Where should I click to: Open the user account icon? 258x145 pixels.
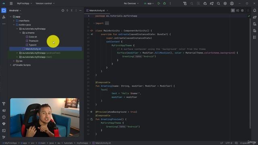(x=232, y=3)
